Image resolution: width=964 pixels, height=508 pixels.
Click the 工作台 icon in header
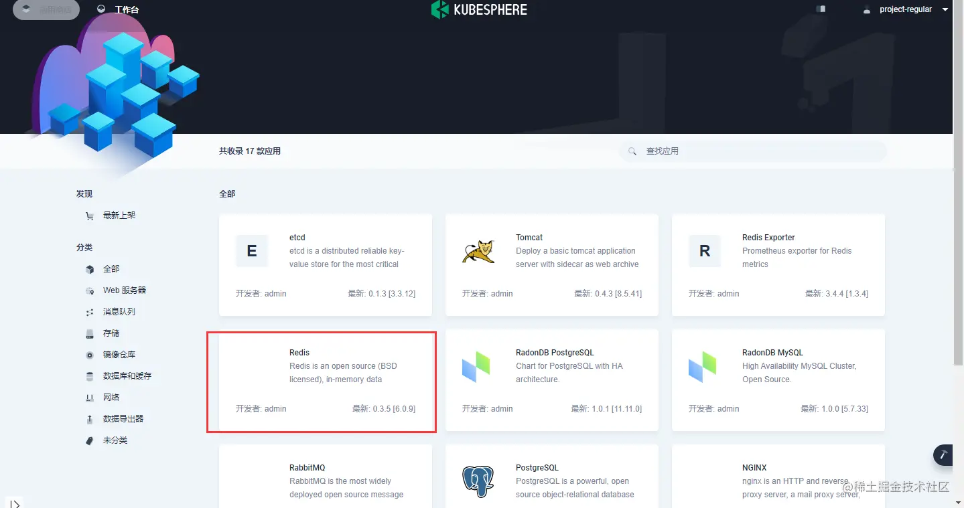(x=101, y=9)
